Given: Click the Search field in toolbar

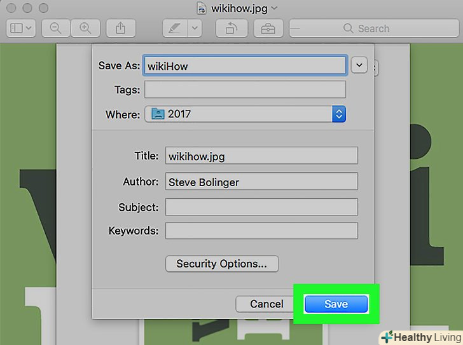Looking at the screenshot, I should tap(374, 29).
